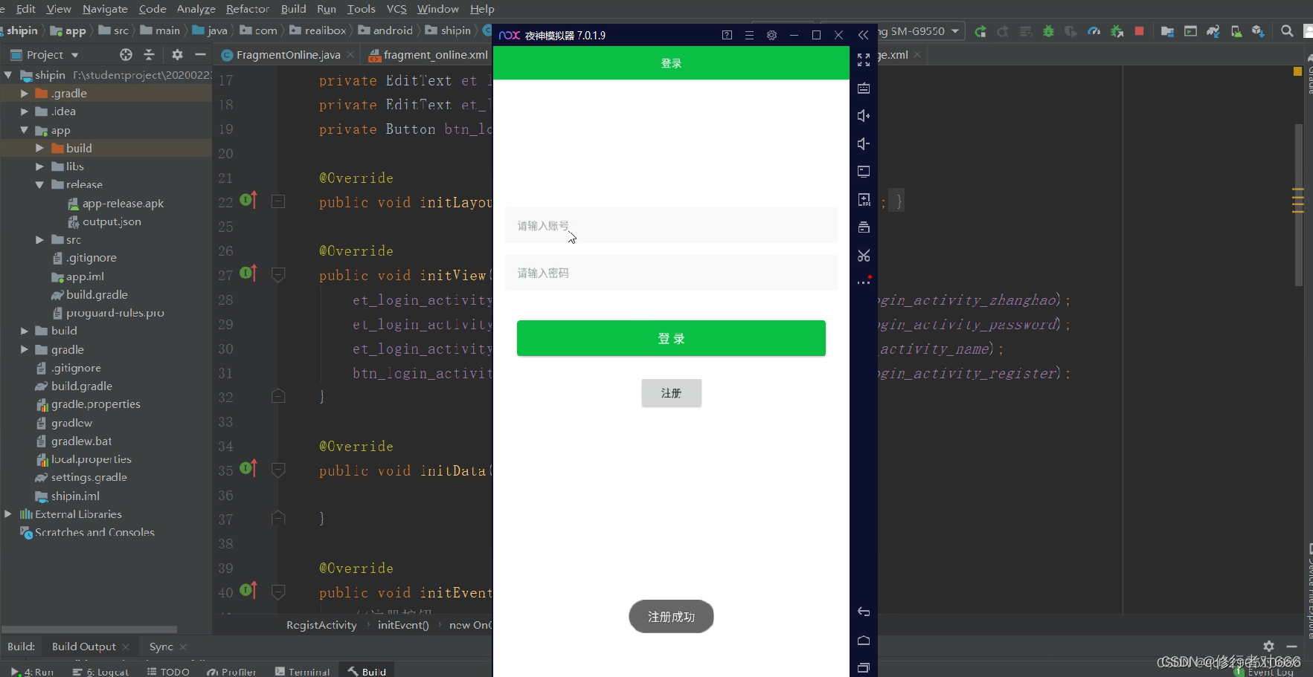Viewport: 1313px width, 677px height.
Task: Open Nox more tools three-dots icon
Action: point(864,282)
